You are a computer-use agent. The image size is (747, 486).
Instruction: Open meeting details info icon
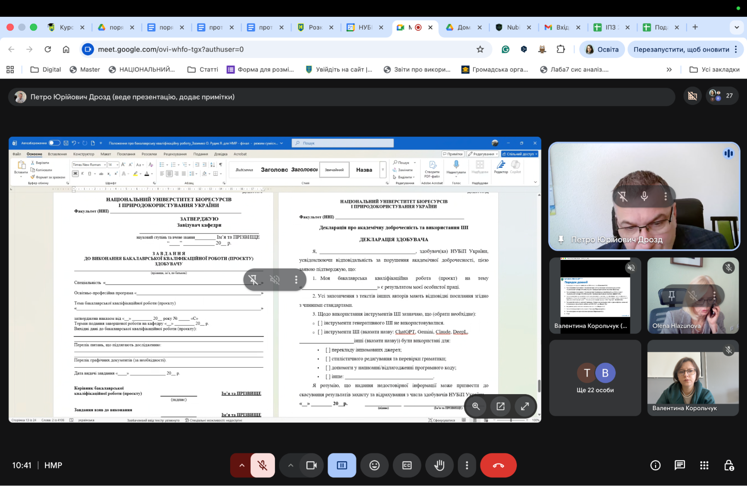point(655,465)
